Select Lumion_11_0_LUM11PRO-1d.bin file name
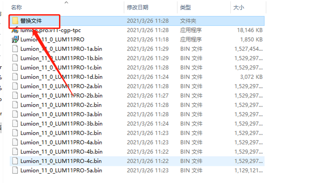This screenshot has width=320, height=183. tap(61, 77)
